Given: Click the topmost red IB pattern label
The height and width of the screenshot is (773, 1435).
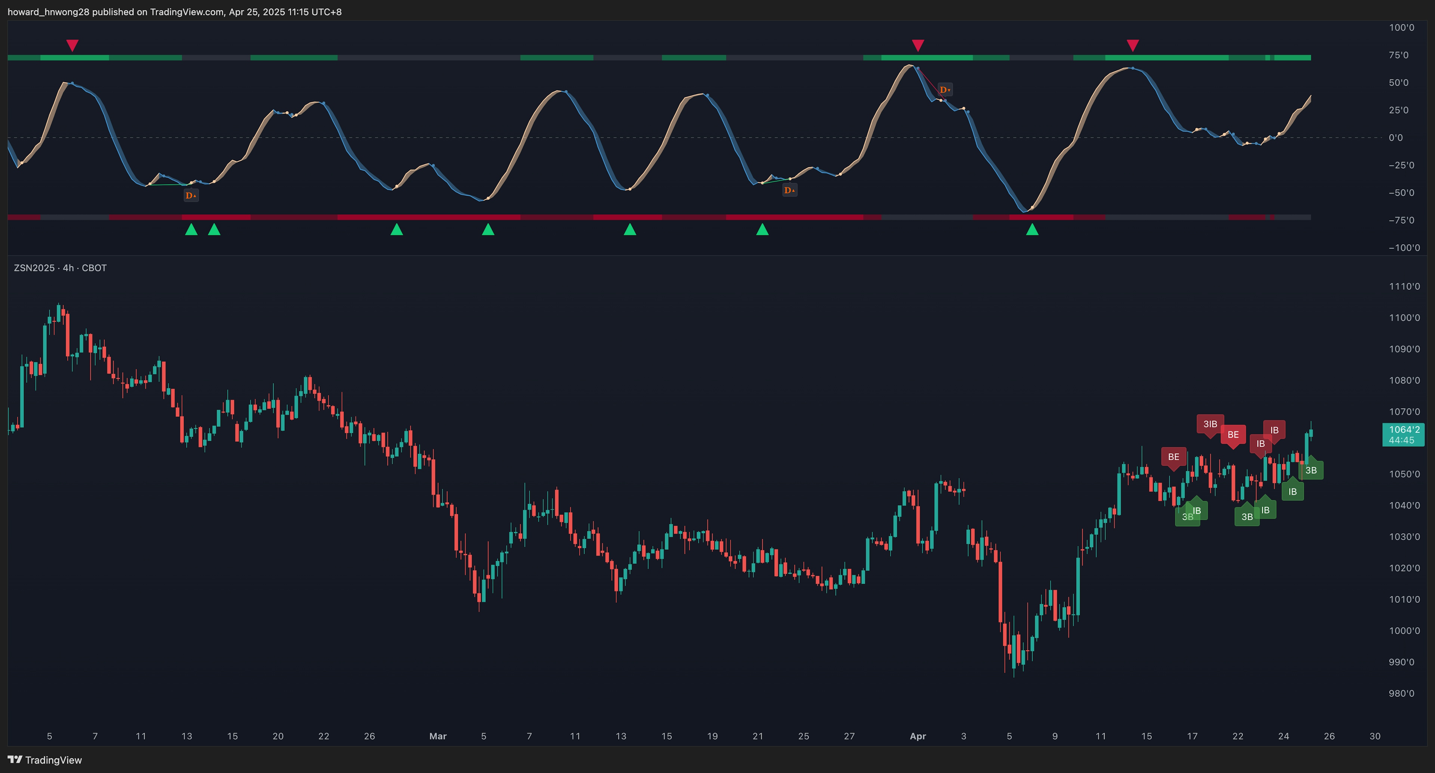Looking at the screenshot, I should pos(1274,430).
